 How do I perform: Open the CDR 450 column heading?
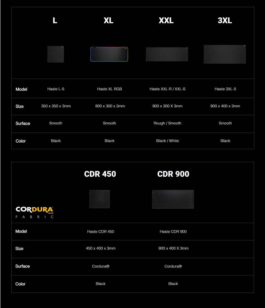[x=100, y=174]
